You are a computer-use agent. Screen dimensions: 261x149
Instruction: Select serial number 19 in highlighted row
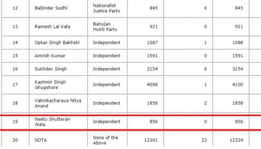[15, 122]
